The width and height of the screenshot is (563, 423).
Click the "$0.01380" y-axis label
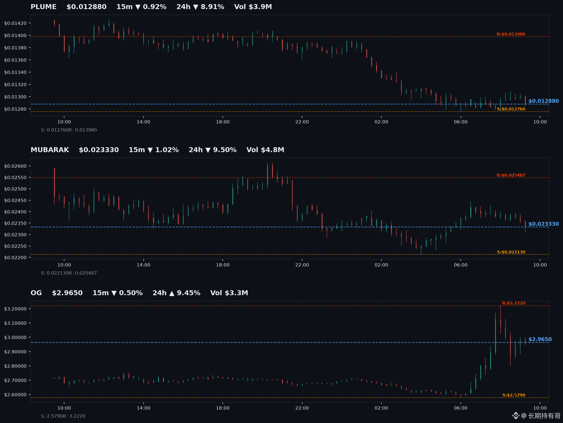click(x=15, y=48)
